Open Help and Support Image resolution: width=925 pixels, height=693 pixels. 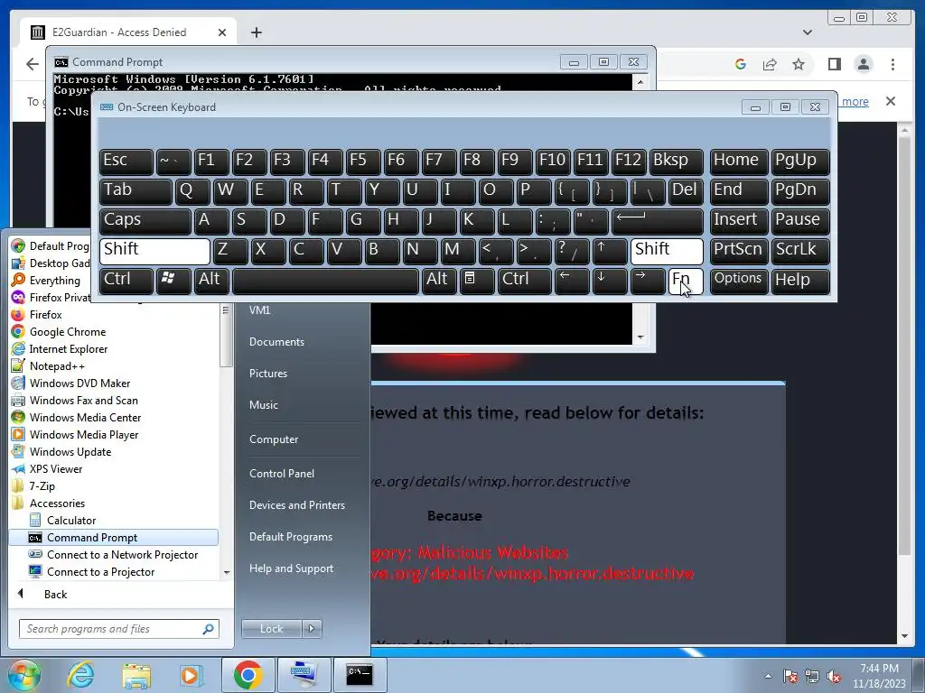[291, 568]
